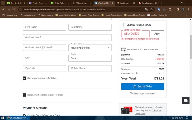Open the Extensions puzzle icon
This screenshot has height=120, width=192.
coord(170,10)
